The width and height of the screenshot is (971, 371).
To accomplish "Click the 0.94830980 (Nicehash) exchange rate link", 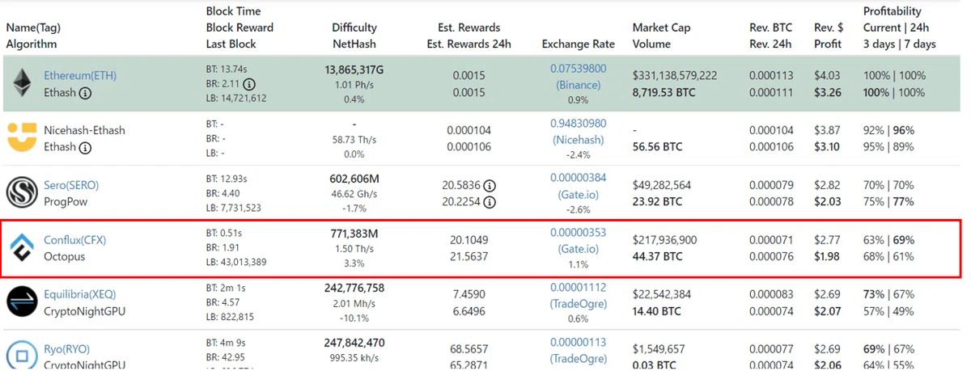I will (x=578, y=131).
